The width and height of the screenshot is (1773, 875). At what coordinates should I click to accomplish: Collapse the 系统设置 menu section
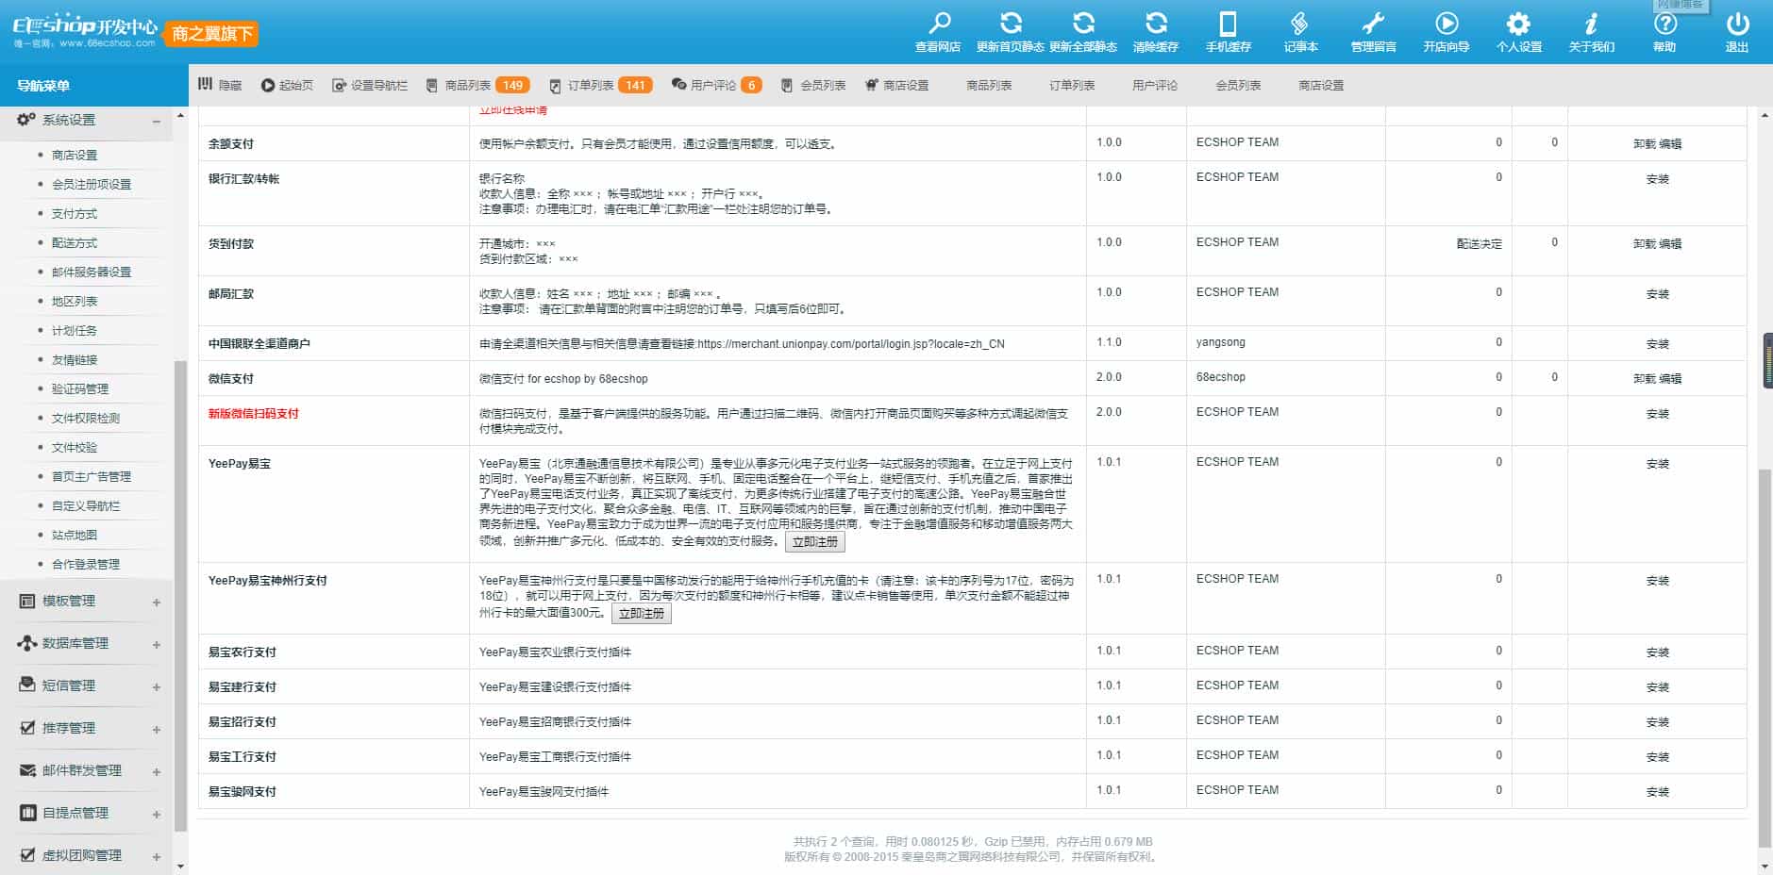click(156, 121)
